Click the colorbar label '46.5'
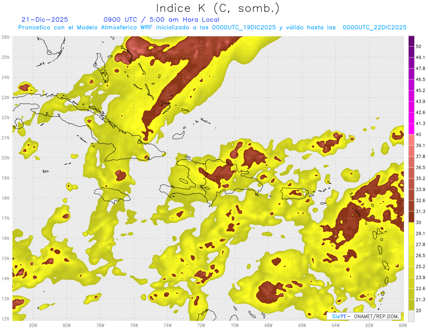 point(421,79)
